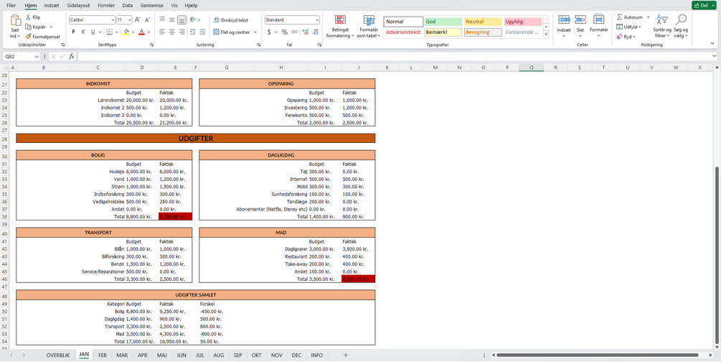Apply middle vertical alignment
Screen dimensions: 721x362
pos(172,20)
